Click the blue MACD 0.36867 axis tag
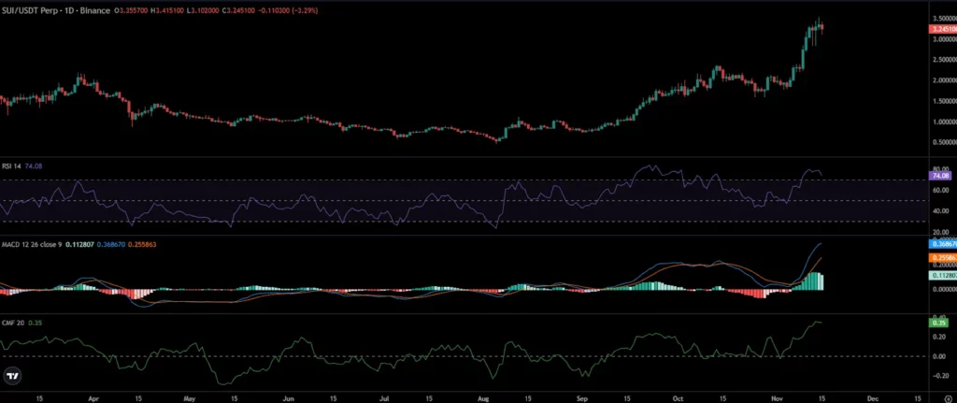 coord(942,244)
